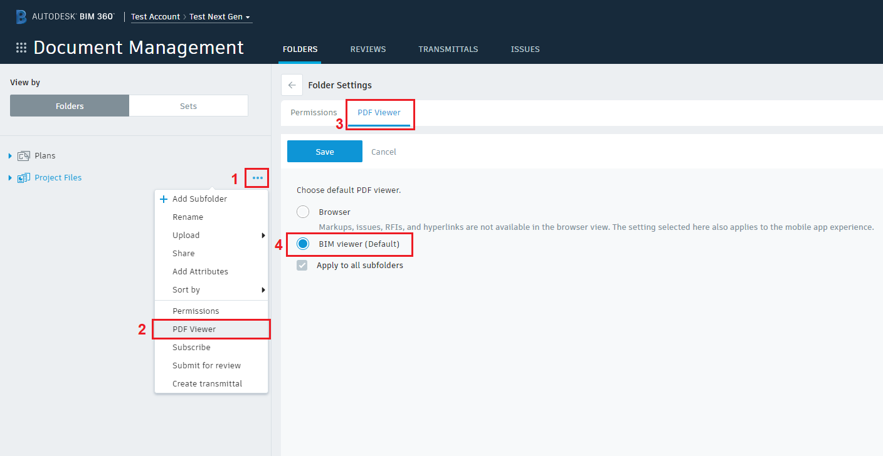
Task: Open the Test Next Gen project dropdown
Action: coord(220,17)
